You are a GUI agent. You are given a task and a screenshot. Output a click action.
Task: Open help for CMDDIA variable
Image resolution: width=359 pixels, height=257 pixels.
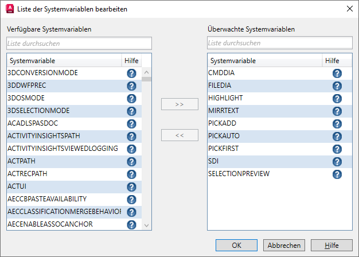coord(337,73)
